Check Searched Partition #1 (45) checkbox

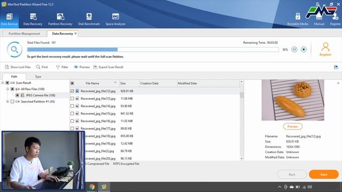click(x=12, y=101)
